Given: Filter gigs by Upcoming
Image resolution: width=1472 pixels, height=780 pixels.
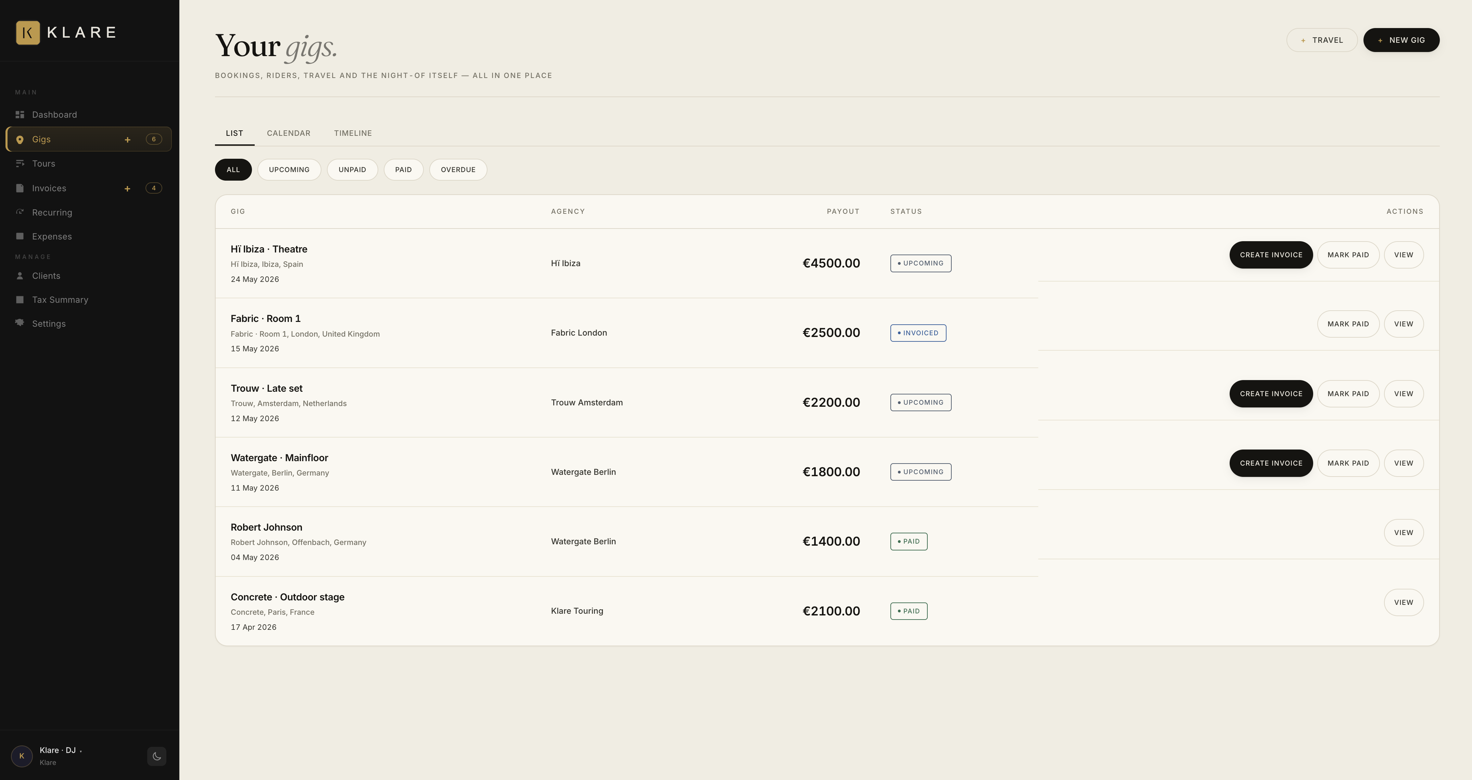Looking at the screenshot, I should 289,170.
